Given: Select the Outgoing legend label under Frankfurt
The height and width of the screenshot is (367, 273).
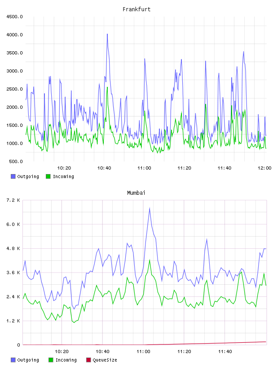Looking at the screenshot, I should click(x=28, y=176).
